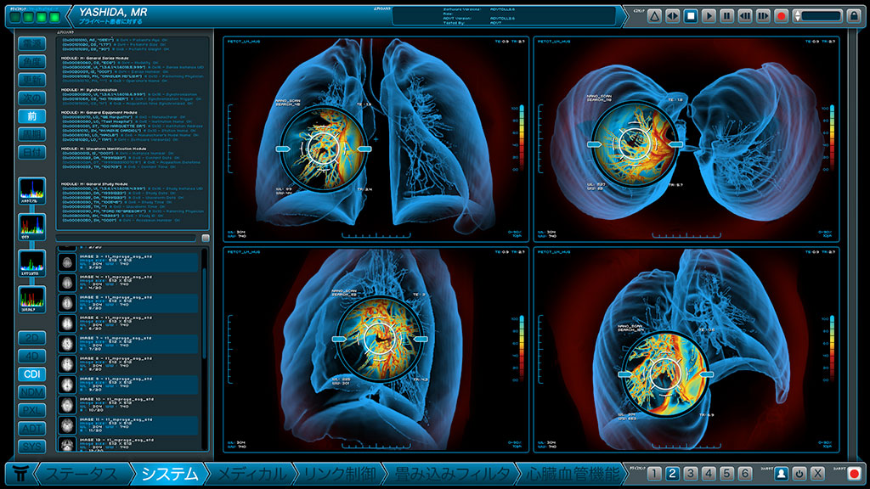Click the stop square playback icon

691,15
